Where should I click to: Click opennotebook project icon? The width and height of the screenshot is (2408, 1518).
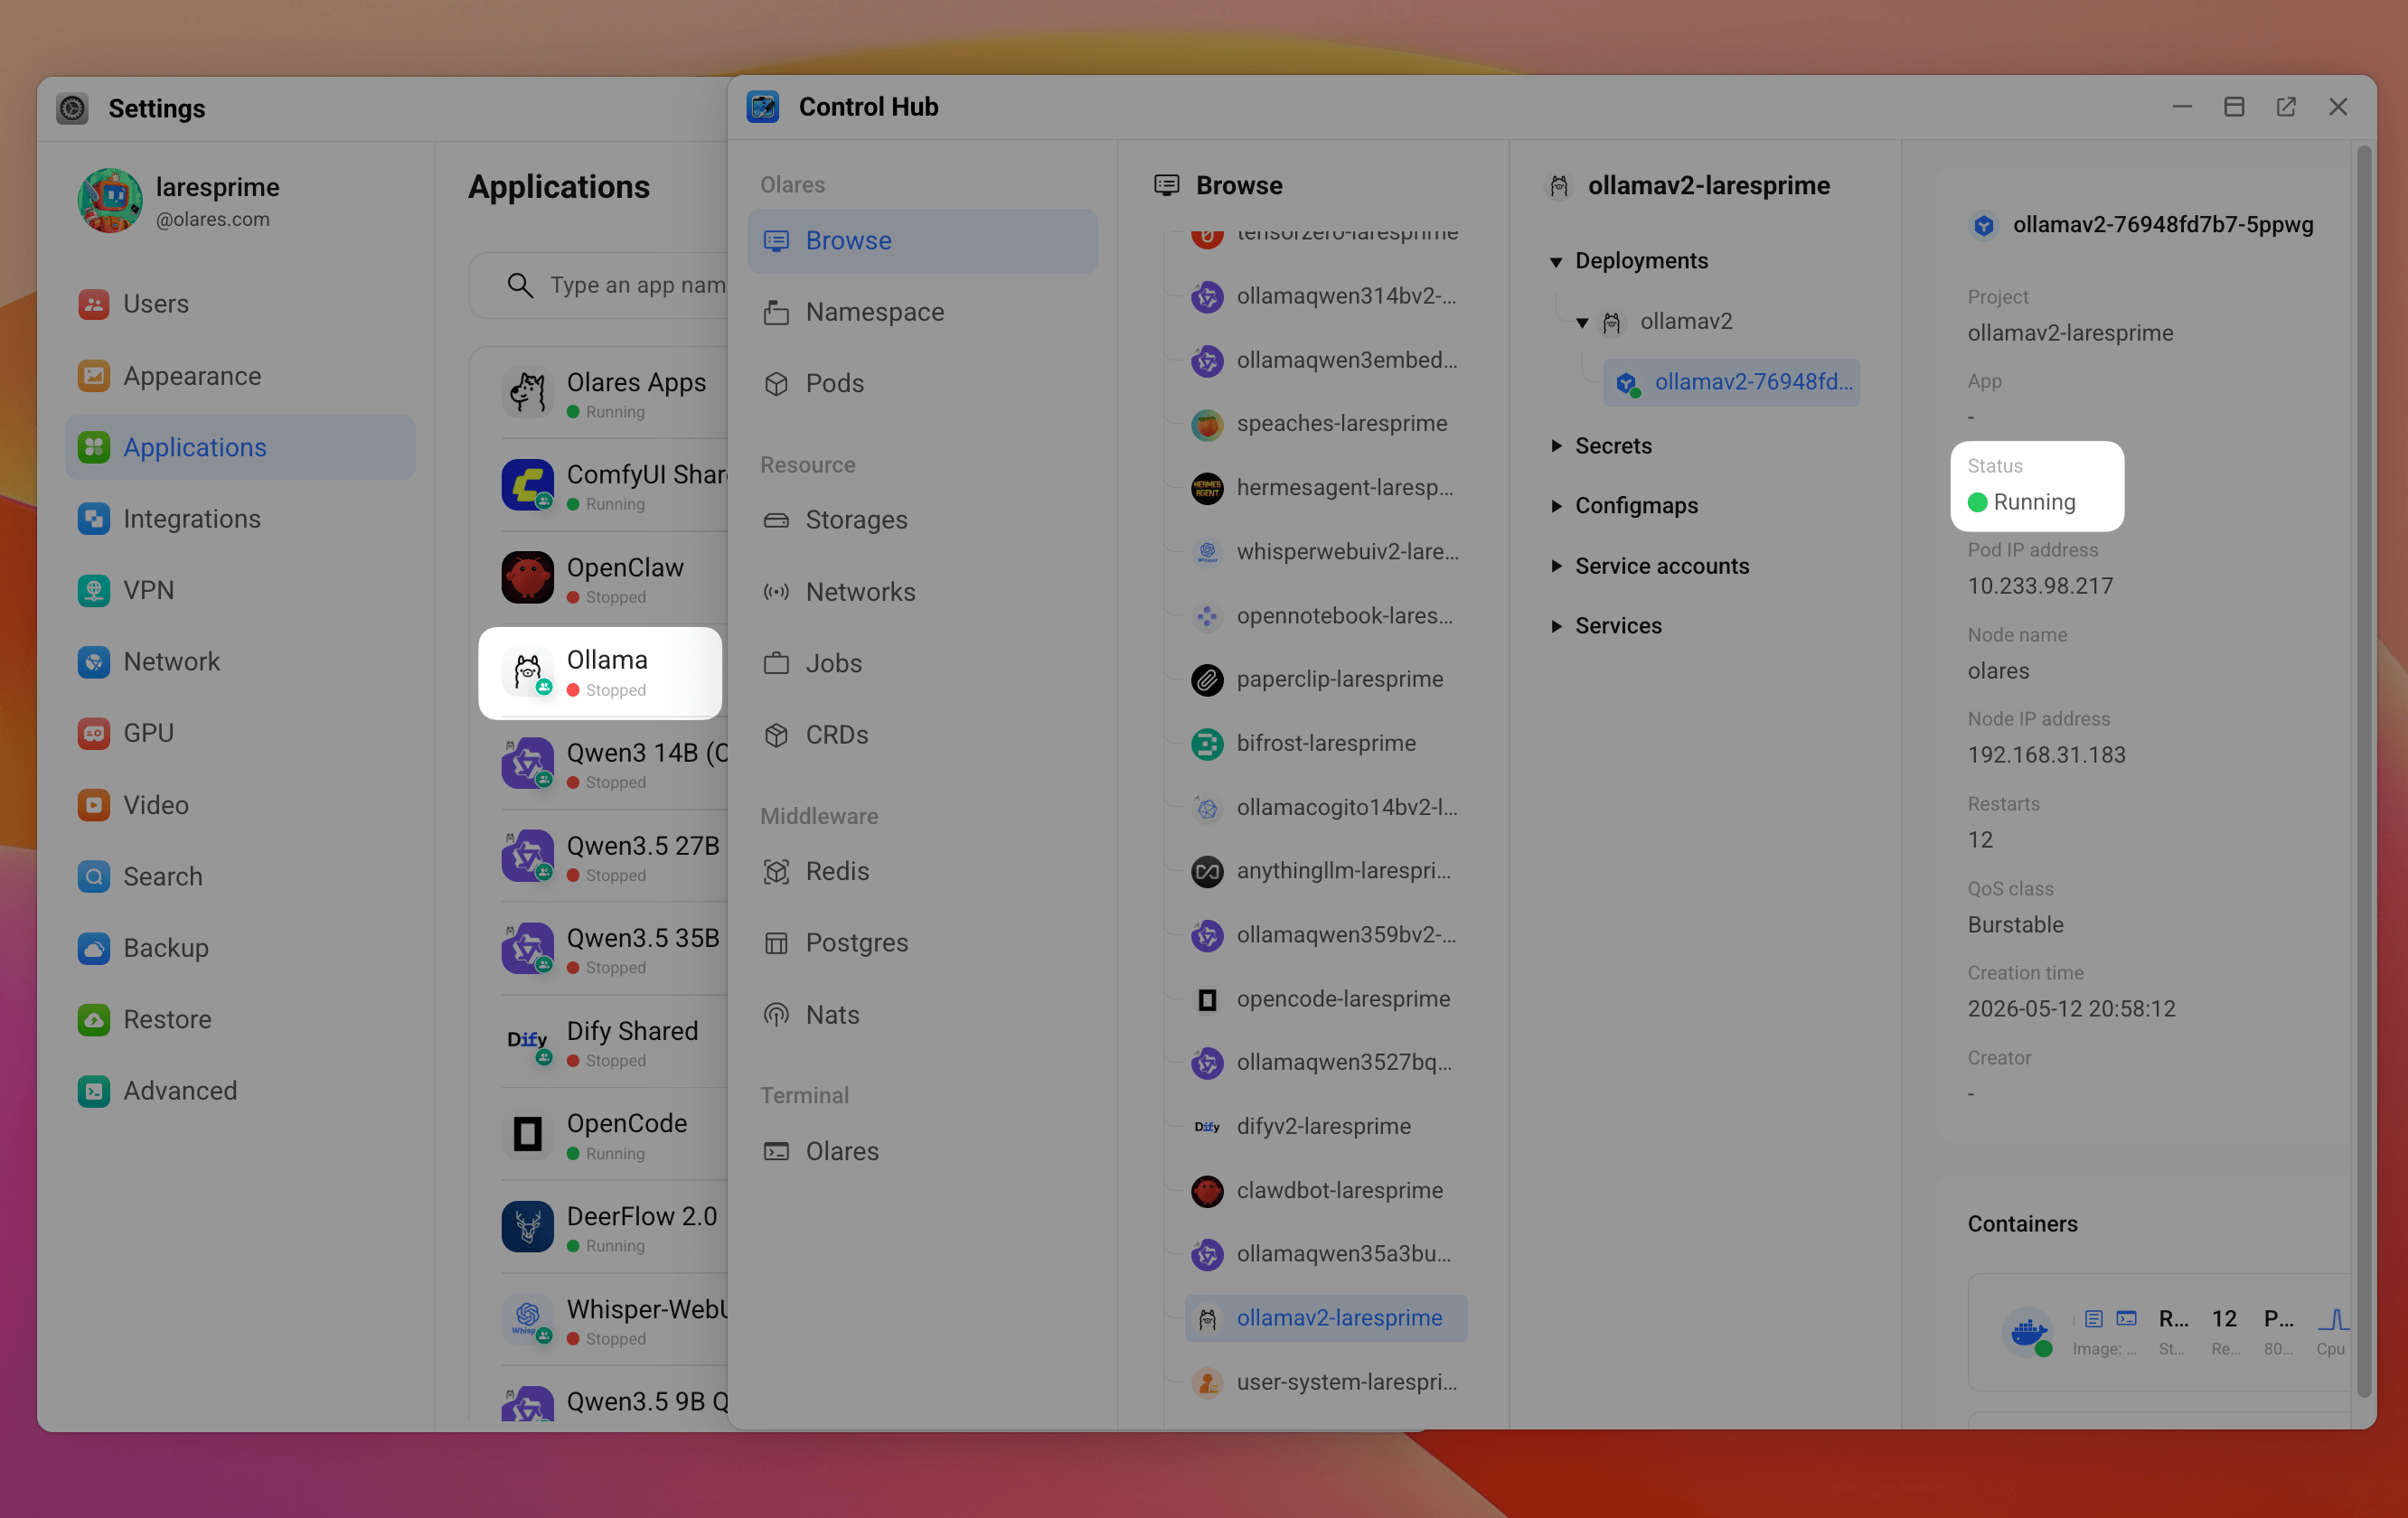pyautogui.click(x=1207, y=616)
